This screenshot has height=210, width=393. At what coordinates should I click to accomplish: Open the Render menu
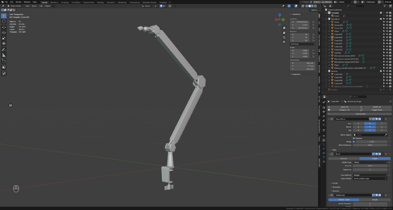pos(18,2)
